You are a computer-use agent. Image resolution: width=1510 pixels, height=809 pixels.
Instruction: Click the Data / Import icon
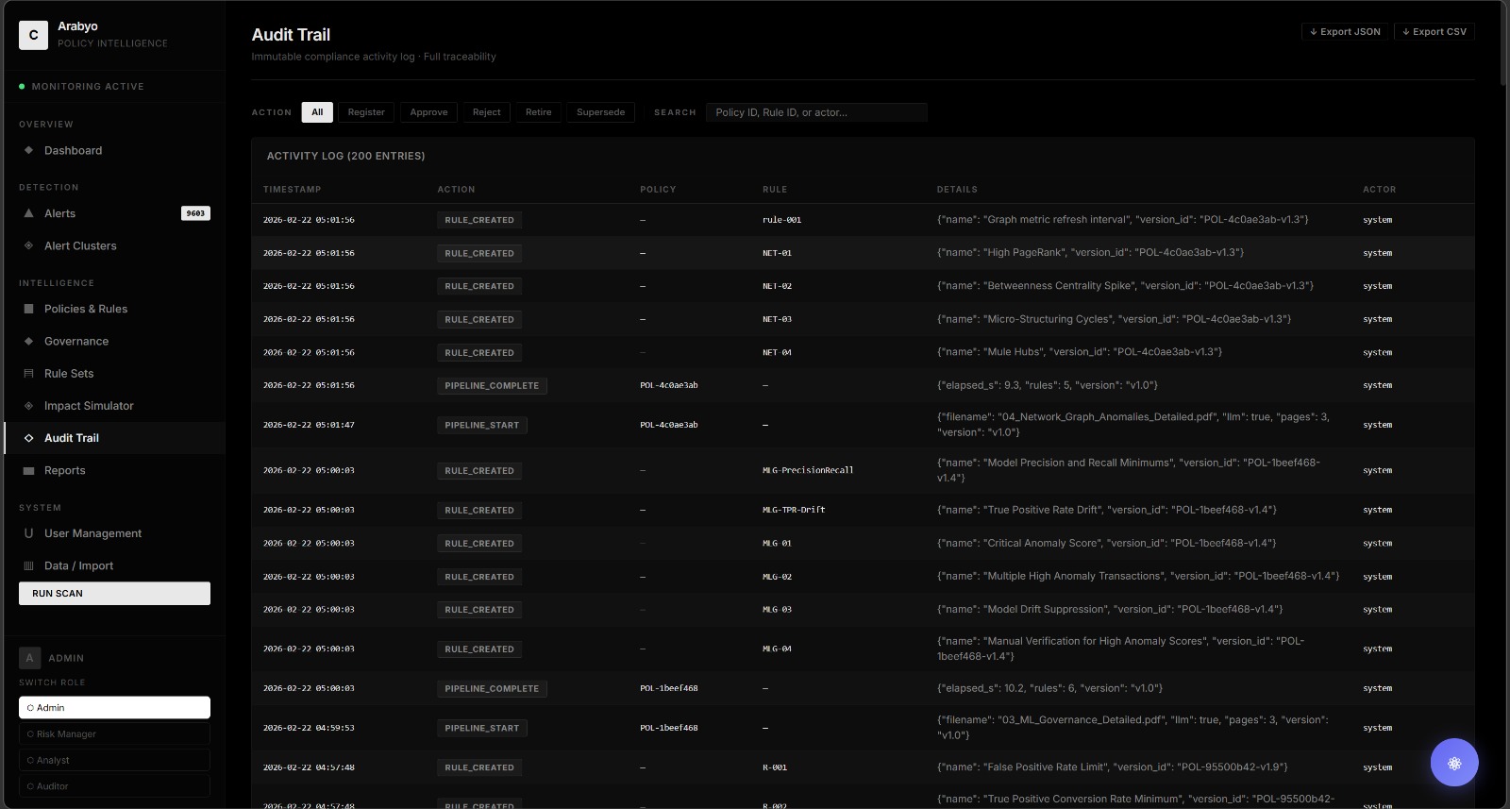(x=28, y=565)
